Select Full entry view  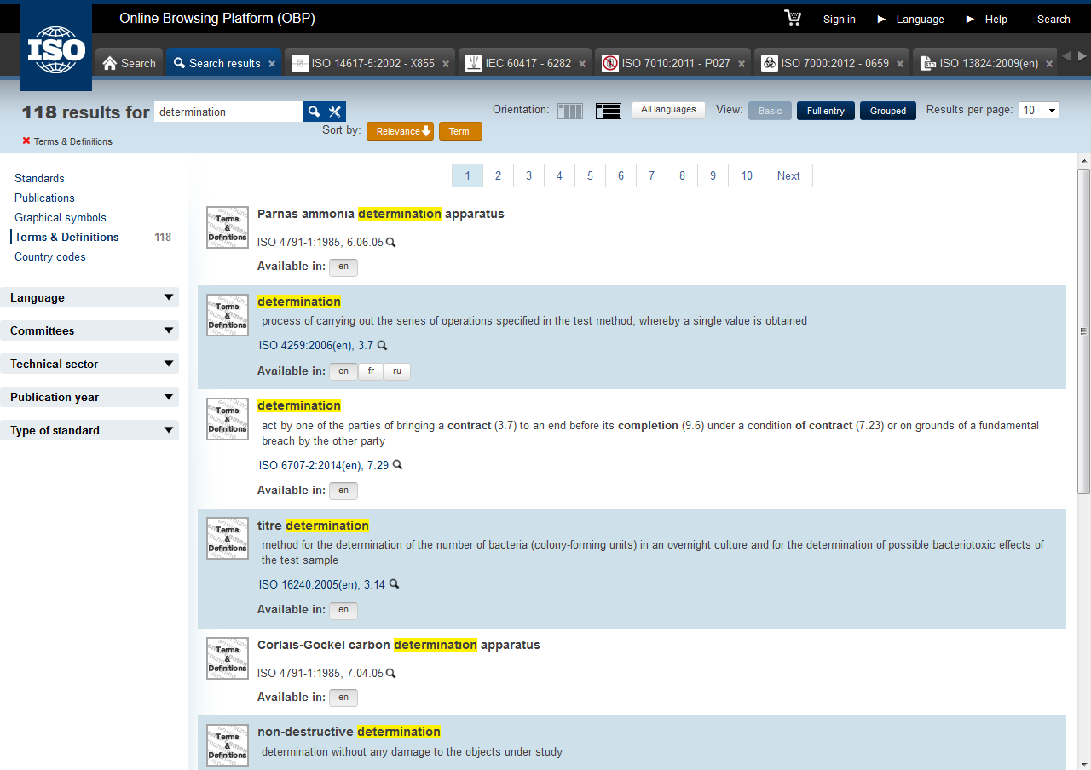tap(826, 111)
